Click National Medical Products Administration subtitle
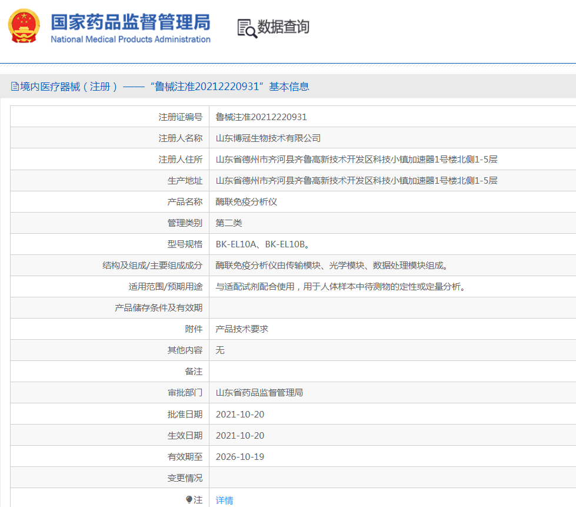 (x=131, y=39)
